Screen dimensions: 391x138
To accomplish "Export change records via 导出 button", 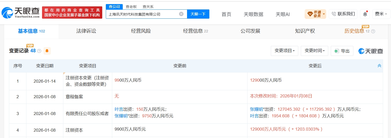I will [x=342, y=51].
